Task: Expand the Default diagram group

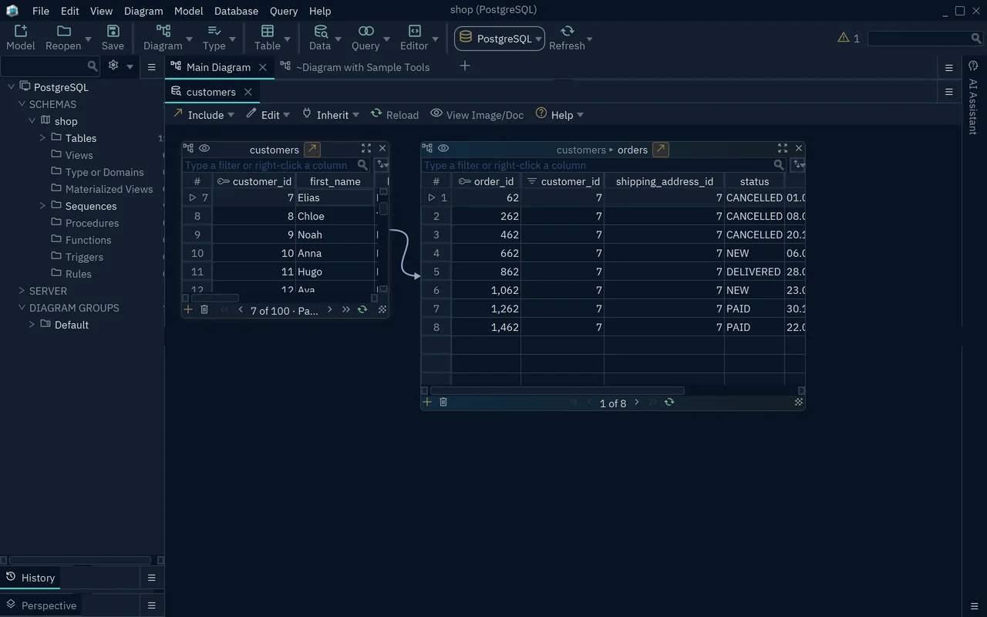Action: [32, 325]
